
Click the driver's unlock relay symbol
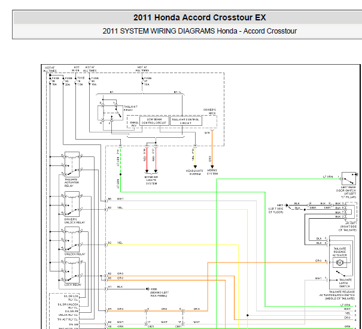[72, 204]
